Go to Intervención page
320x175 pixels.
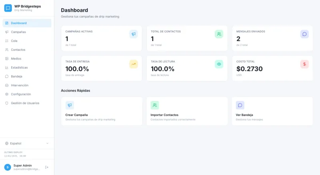pos(27,85)
